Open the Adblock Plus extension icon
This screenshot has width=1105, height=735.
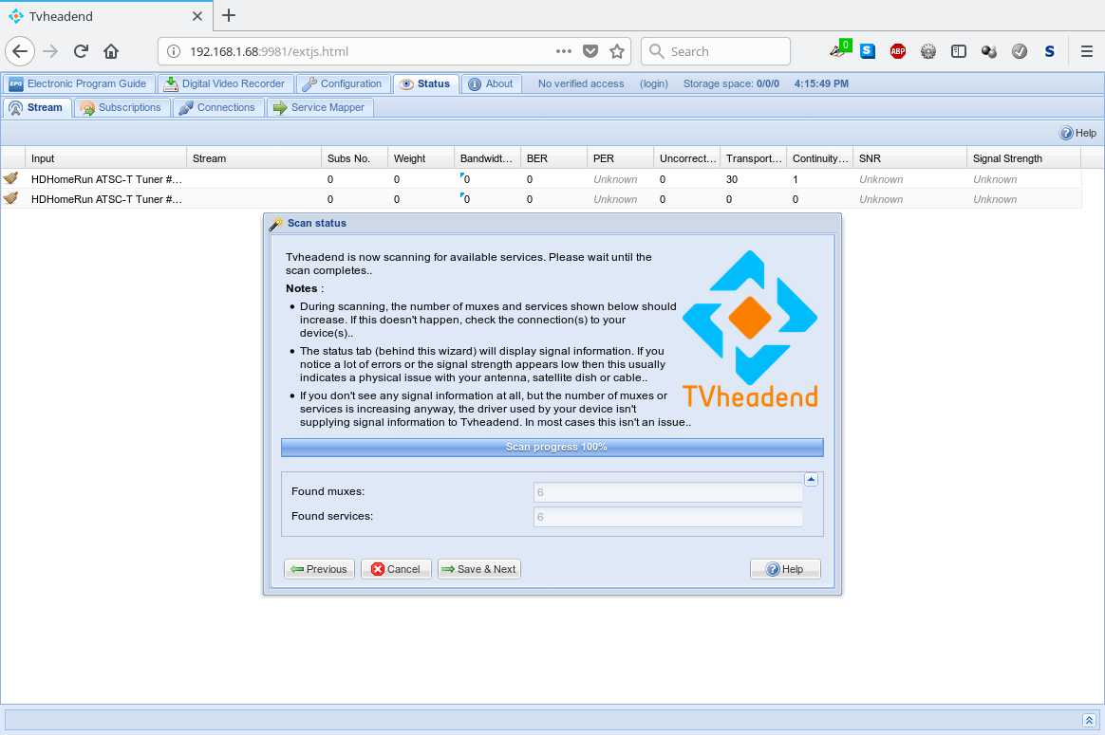pyautogui.click(x=897, y=51)
